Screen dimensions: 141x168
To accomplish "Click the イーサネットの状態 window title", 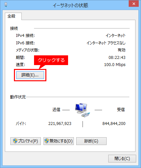I will coord(70,6).
